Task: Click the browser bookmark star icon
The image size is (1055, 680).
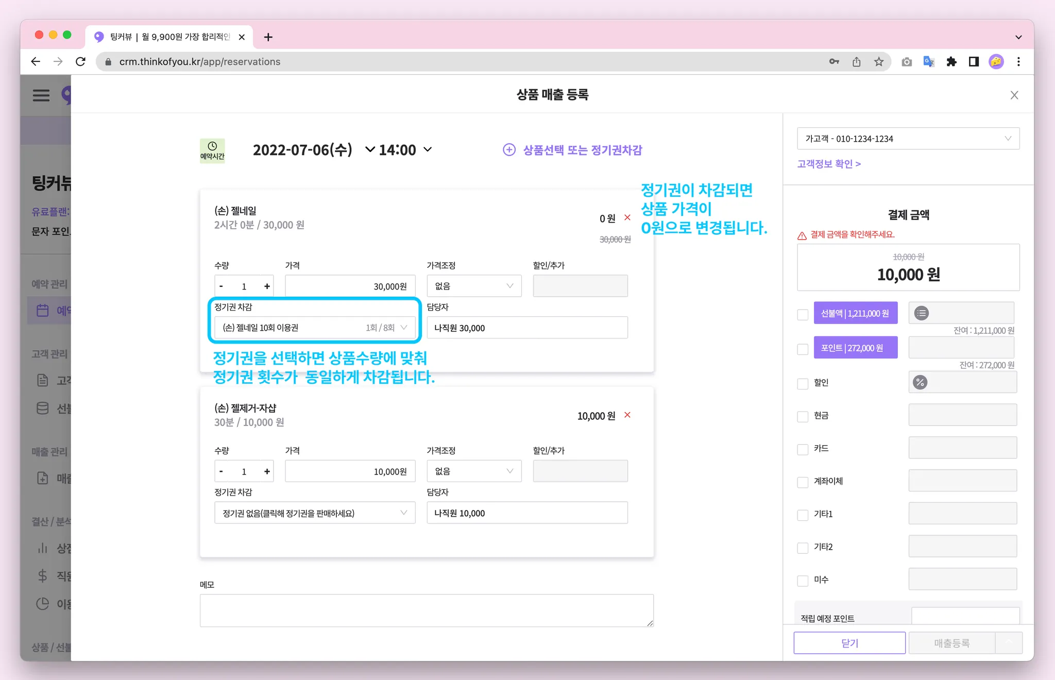Action: tap(879, 62)
